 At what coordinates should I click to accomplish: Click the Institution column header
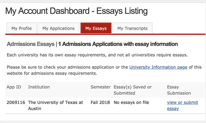(39, 87)
